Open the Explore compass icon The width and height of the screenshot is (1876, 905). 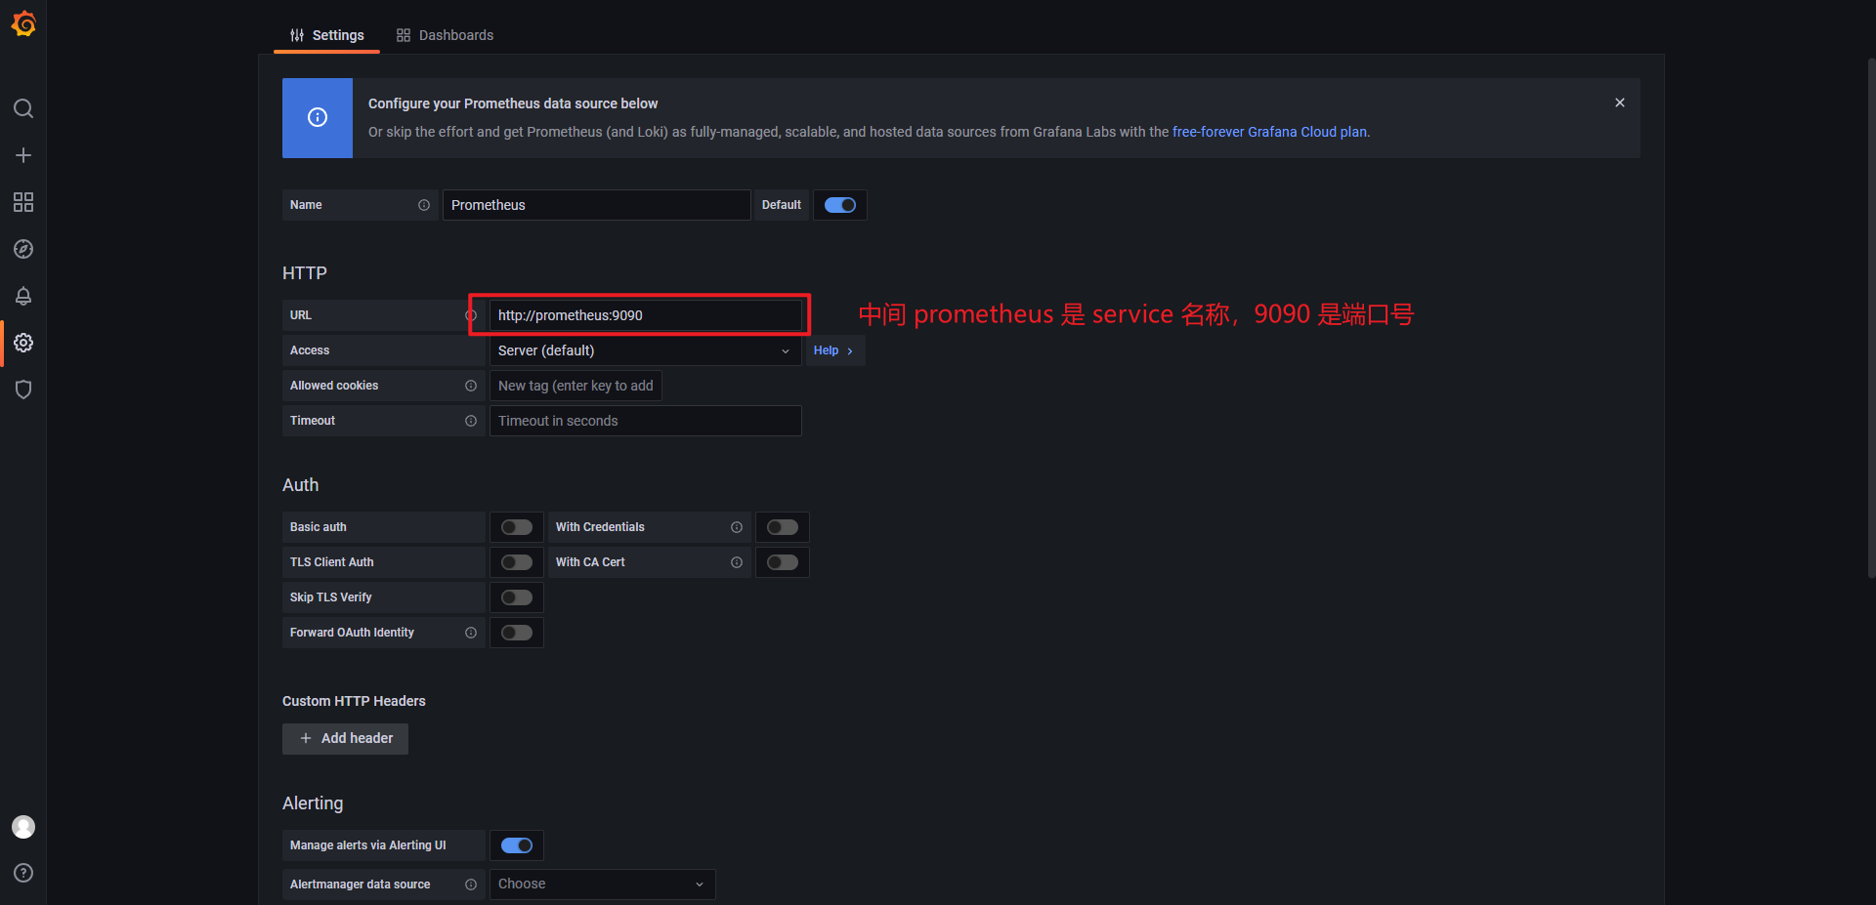[x=23, y=249]
